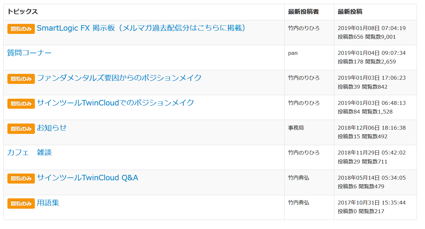Click poster 竹内のりひろ in ファンダメンタルズ row

click(x=304, y=78)
